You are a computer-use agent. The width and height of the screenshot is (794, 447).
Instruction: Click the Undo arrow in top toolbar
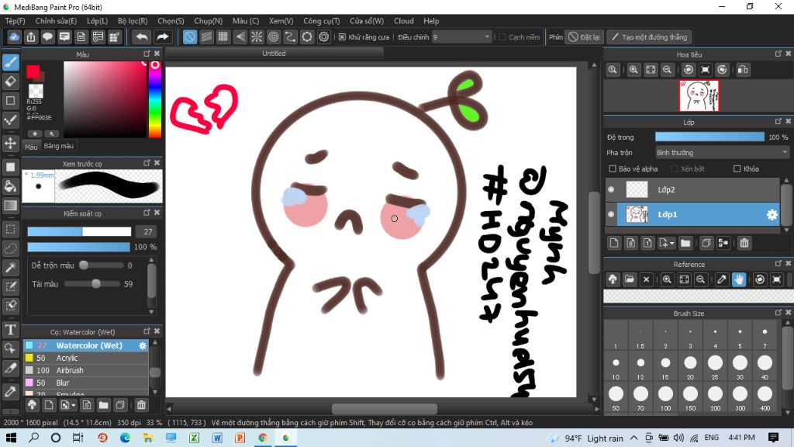[x=141, y=36]
